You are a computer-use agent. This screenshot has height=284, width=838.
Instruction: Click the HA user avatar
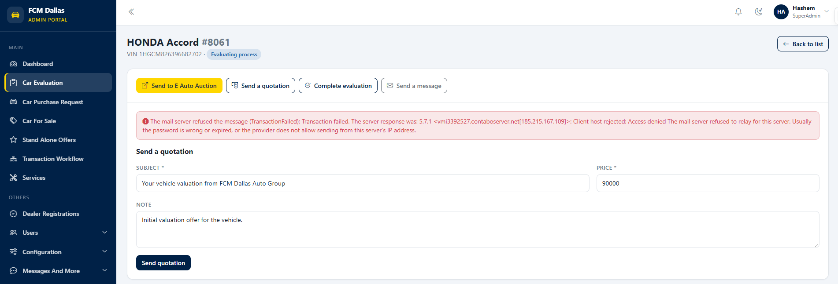[x=781, y=12]
